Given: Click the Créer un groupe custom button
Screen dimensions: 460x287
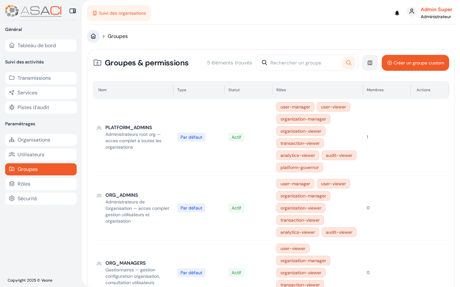Looking at the screenshot, I should [x=415, y=63].
